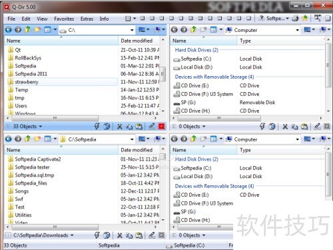The height and width of the screenshot is (250, 333).
Task: Click the lightning bolt icon in bottom-left pane
Action: 97,235
